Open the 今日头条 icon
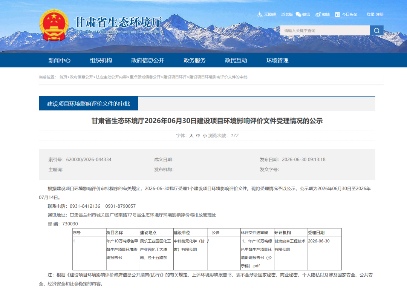Viewport: 407px width, 288px height. click(337, 14)
